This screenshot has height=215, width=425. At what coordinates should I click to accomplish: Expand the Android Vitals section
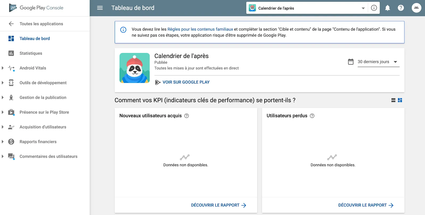click(3, 68)
